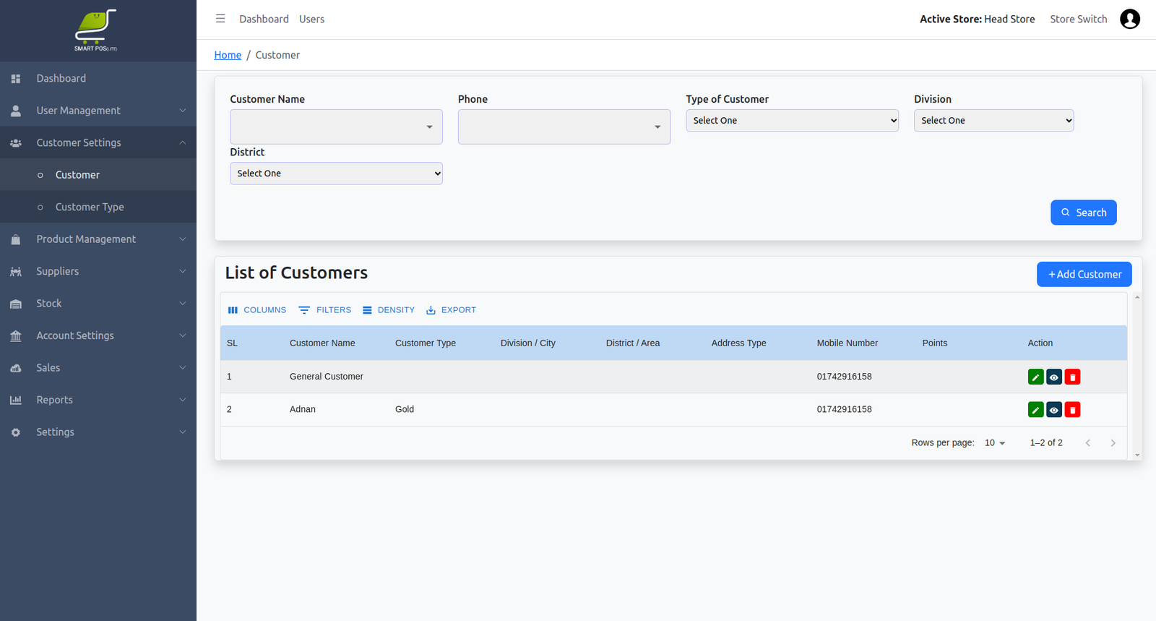Collapse the Customer Settings menu chevron
This screenshot has height=621, width=1156.
(x=183, y=143)
